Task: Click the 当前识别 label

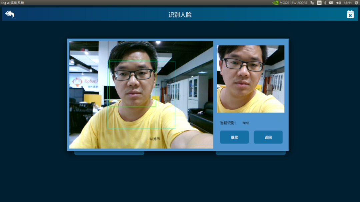Action: [228, 123]
